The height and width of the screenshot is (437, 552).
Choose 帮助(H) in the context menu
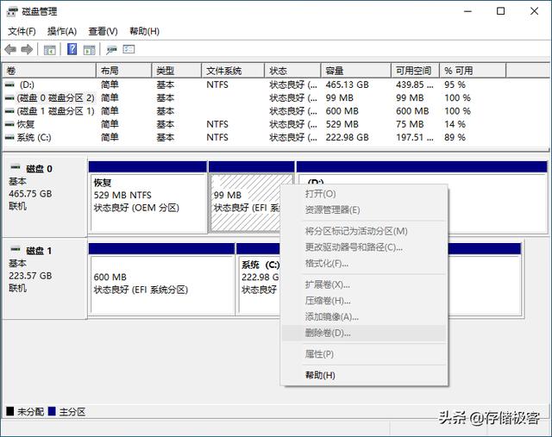pyautogui.click(x=364, y=375)
